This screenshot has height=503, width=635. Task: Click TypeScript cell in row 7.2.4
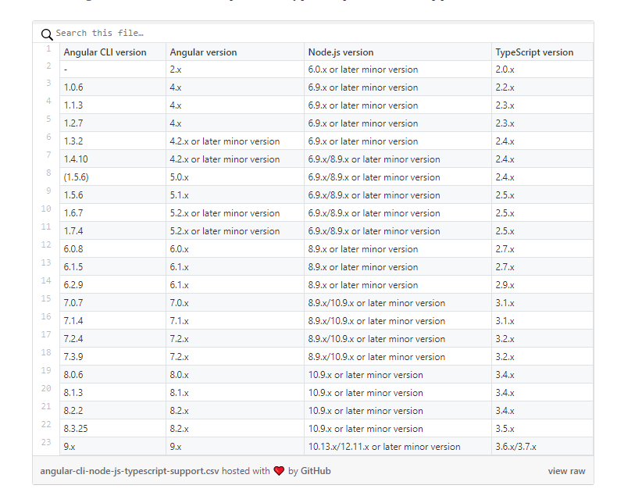coord(543,338)
